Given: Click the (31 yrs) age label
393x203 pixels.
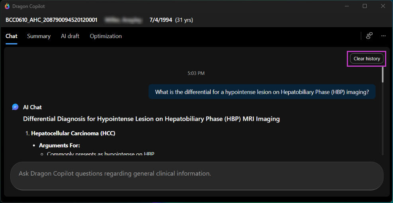Looking at the screenshot, I should tap(184, 20).
